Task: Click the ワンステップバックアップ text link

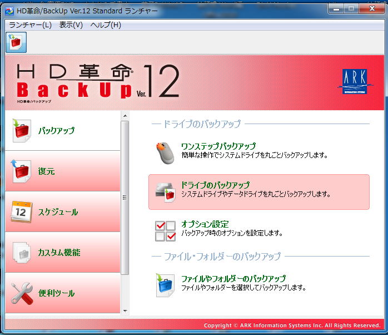Action: 218,146
